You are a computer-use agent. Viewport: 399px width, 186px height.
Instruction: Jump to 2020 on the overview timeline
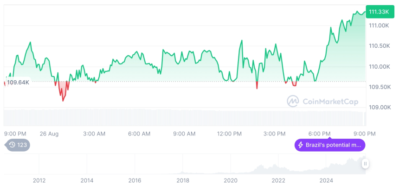[231, 180]
